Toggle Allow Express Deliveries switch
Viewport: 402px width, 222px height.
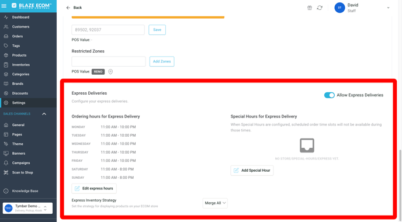click(x=329, y=95)
